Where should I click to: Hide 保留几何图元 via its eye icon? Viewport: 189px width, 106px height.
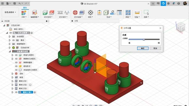16,55
